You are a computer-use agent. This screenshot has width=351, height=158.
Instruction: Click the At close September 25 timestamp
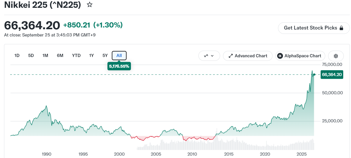[50, 35]
